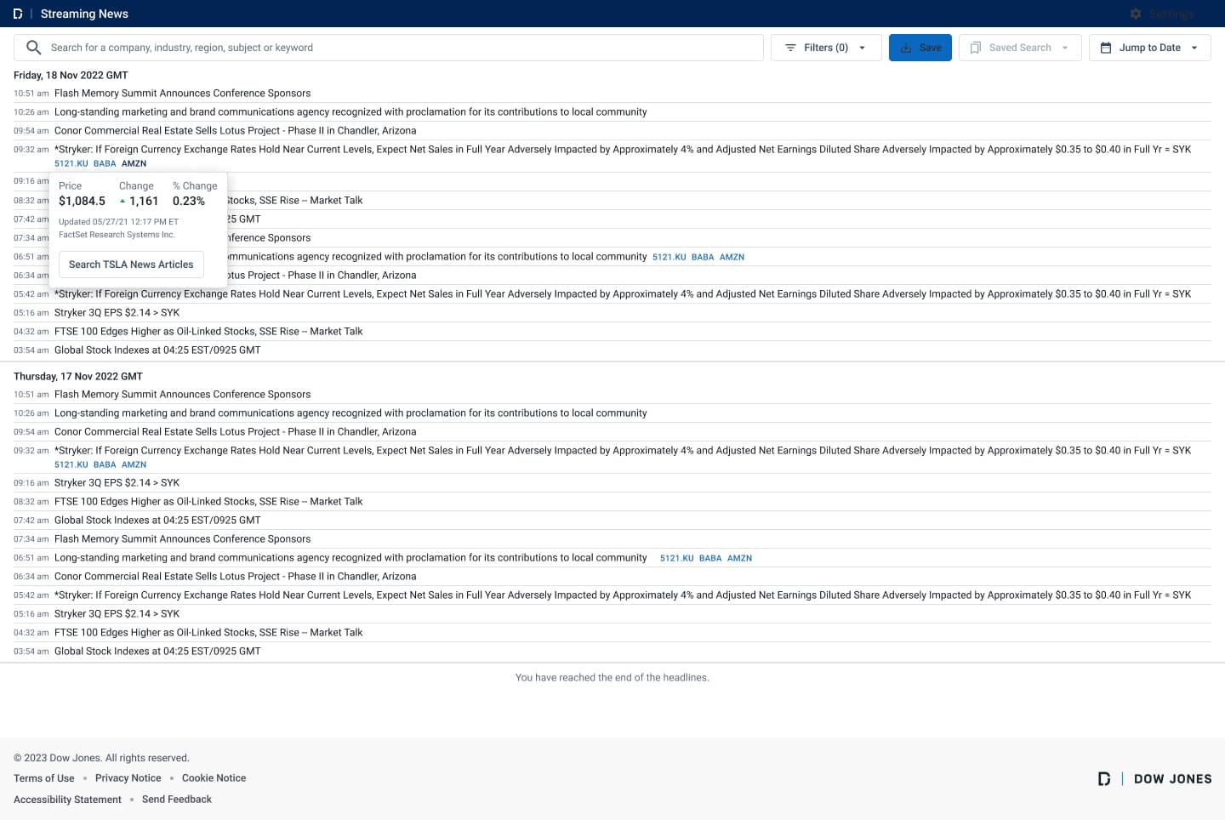The width and height of the screenshot is (1225, 820).
Task: Open Thursday's 05:42 am Stryker foreign currency headline
Action: [623, 595]
